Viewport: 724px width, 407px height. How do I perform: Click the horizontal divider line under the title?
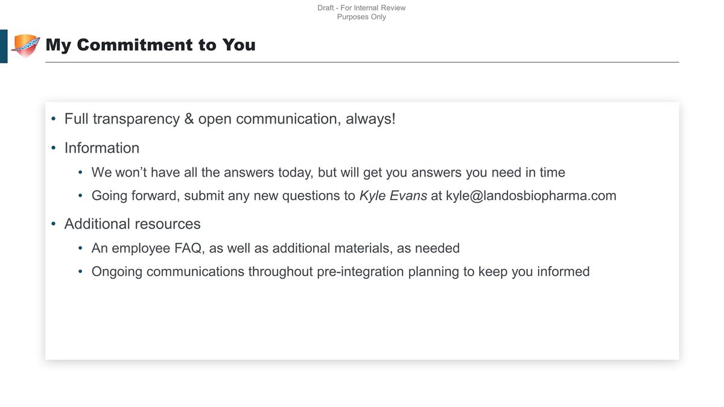click(362, 62)
